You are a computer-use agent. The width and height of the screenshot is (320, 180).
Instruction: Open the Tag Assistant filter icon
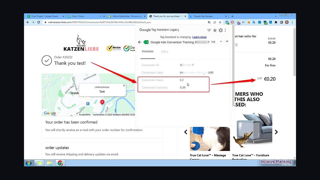coord(209,30)
